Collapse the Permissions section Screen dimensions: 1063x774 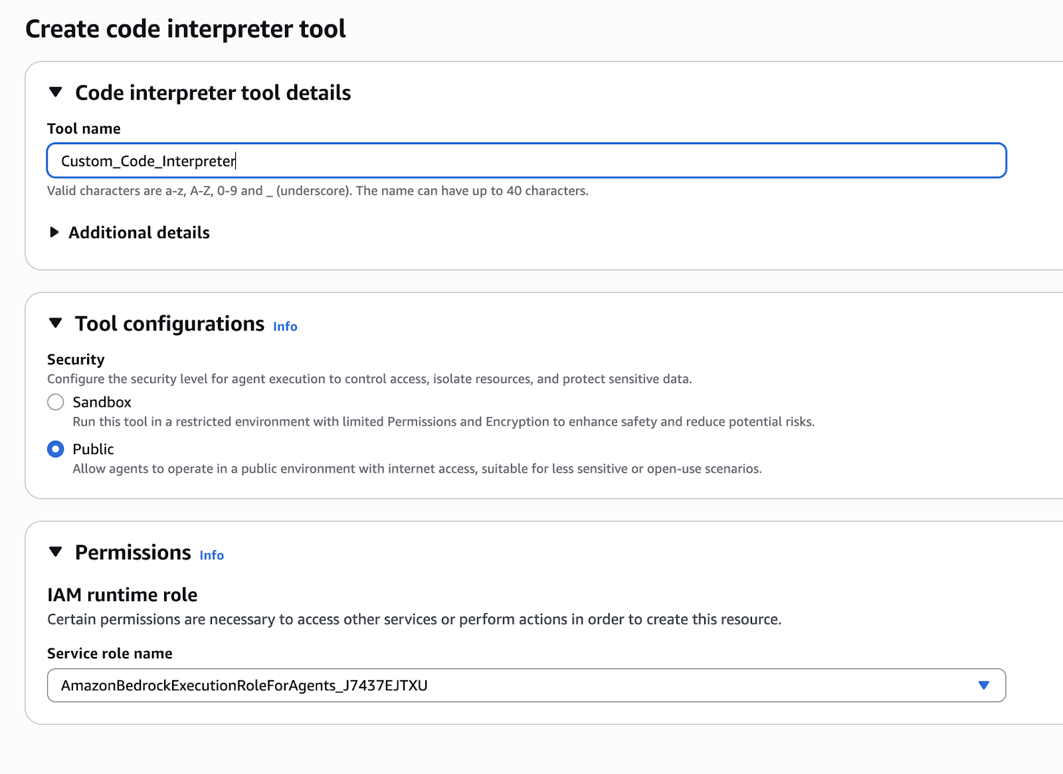[x=56, y=552]
